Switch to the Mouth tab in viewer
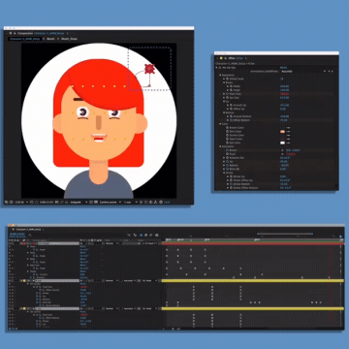The width and height of the screenshot is (349, 349). click(x=50, y=39)
